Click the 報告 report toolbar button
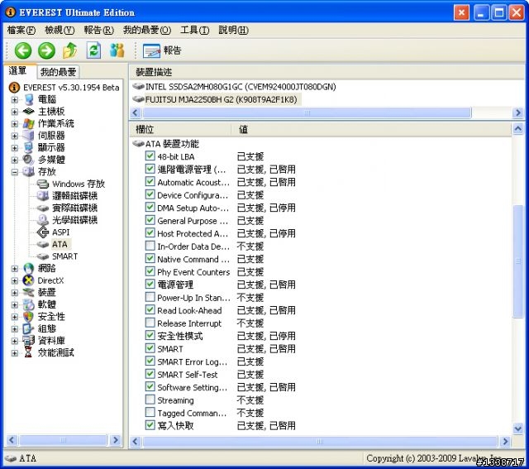 [x=162, y=50]
